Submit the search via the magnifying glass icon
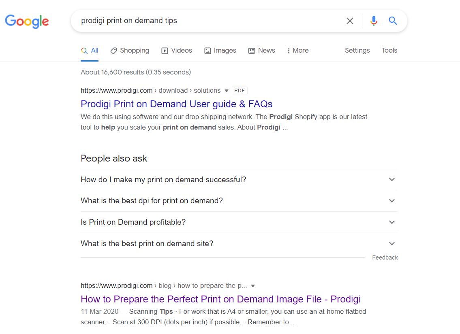The height and width of the screenshot is (334, 460). (392, 21)
